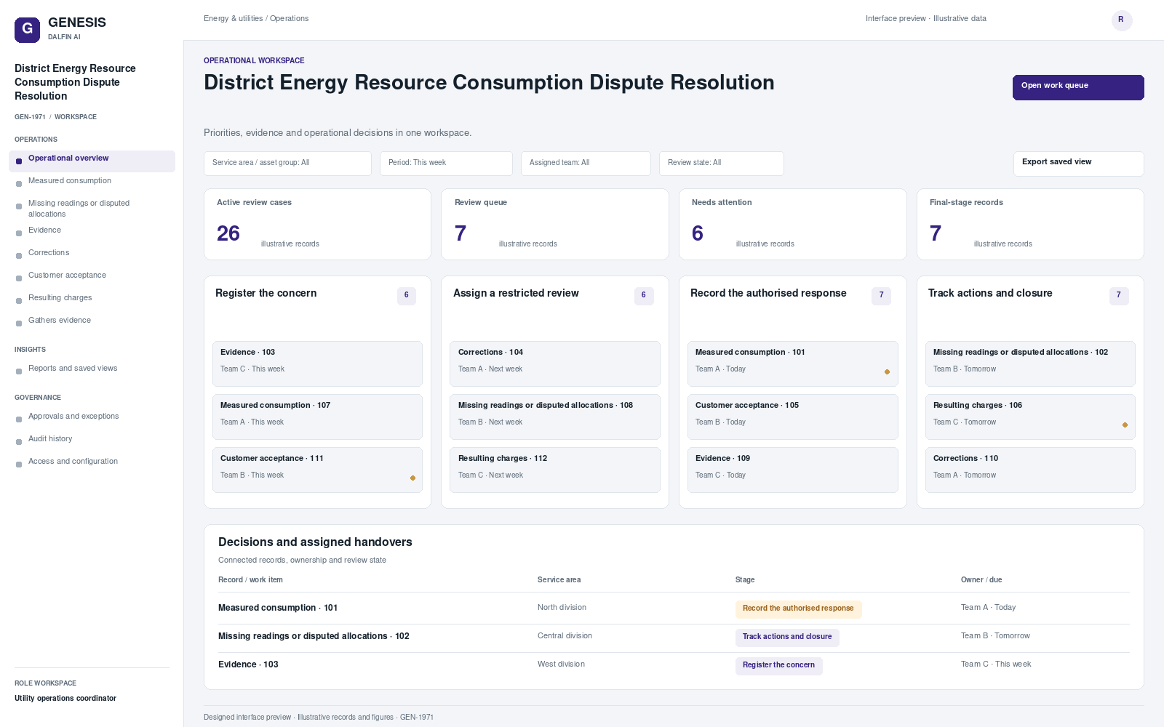Select the Operational overview sidebar item
Screen dimensions: 1164x727
(x=92, y=161)
